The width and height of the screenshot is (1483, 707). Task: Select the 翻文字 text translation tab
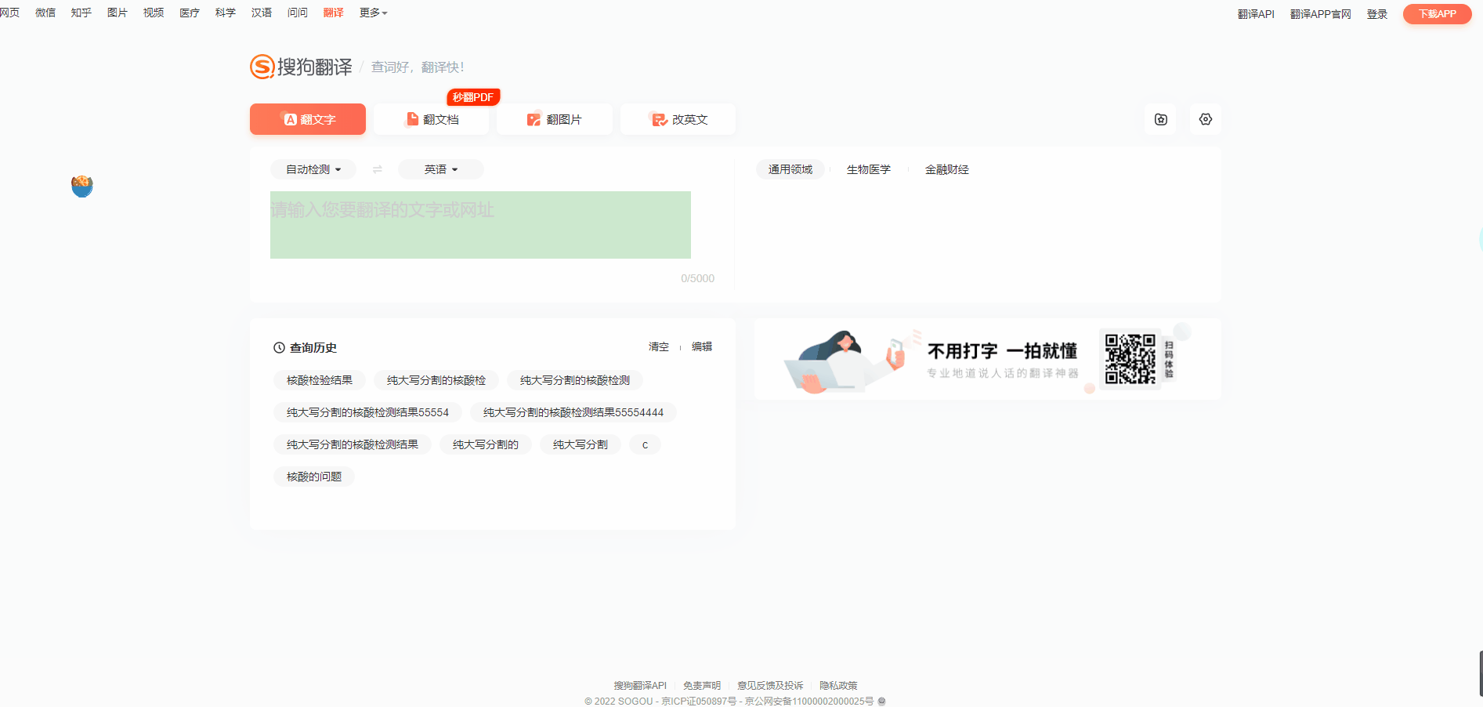[308, 119]
